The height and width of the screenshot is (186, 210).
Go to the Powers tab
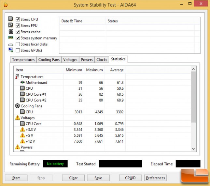pyautogui.click(x=87, y=60)
